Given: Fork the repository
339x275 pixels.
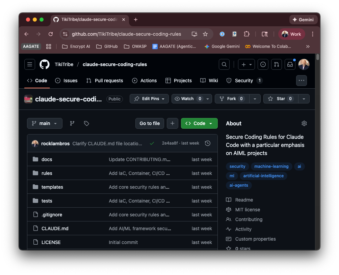Looking at the screenshot, I should (232, 99).
